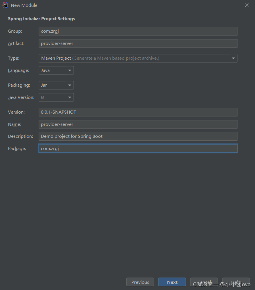
Task: Click the Artifact field showing provider-server
Action: (x=138, y=43)
